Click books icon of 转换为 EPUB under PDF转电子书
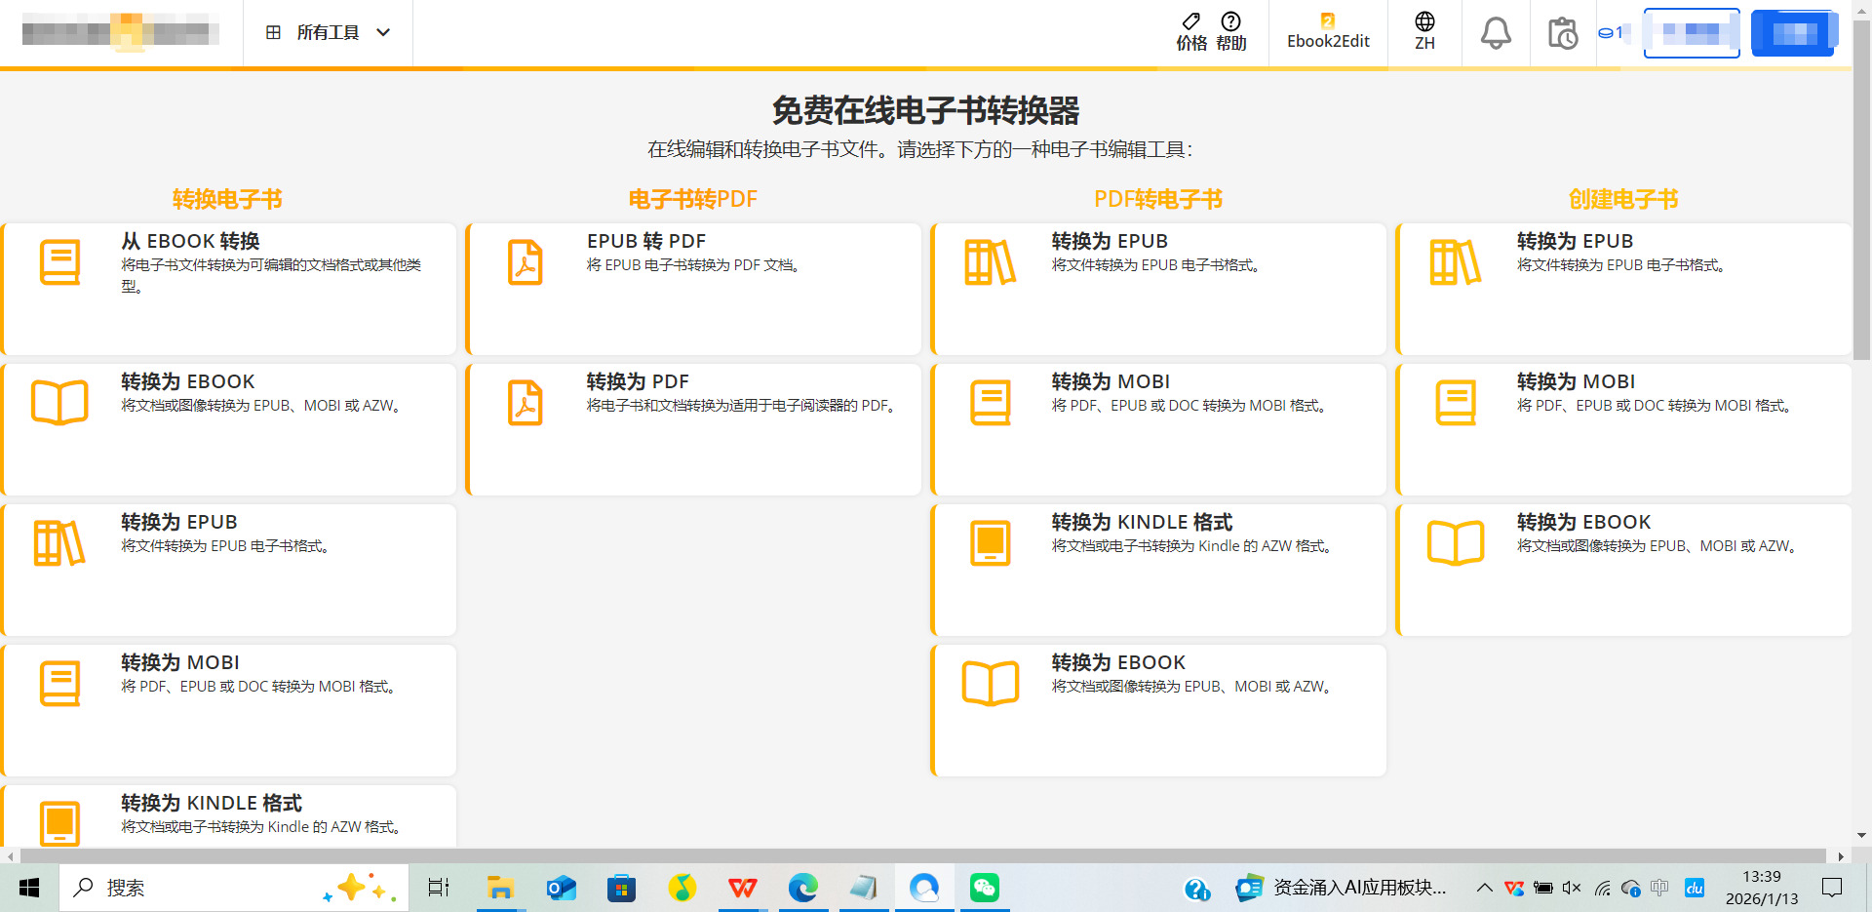This screenshot has height=912, width=1872. pos(990,262)
